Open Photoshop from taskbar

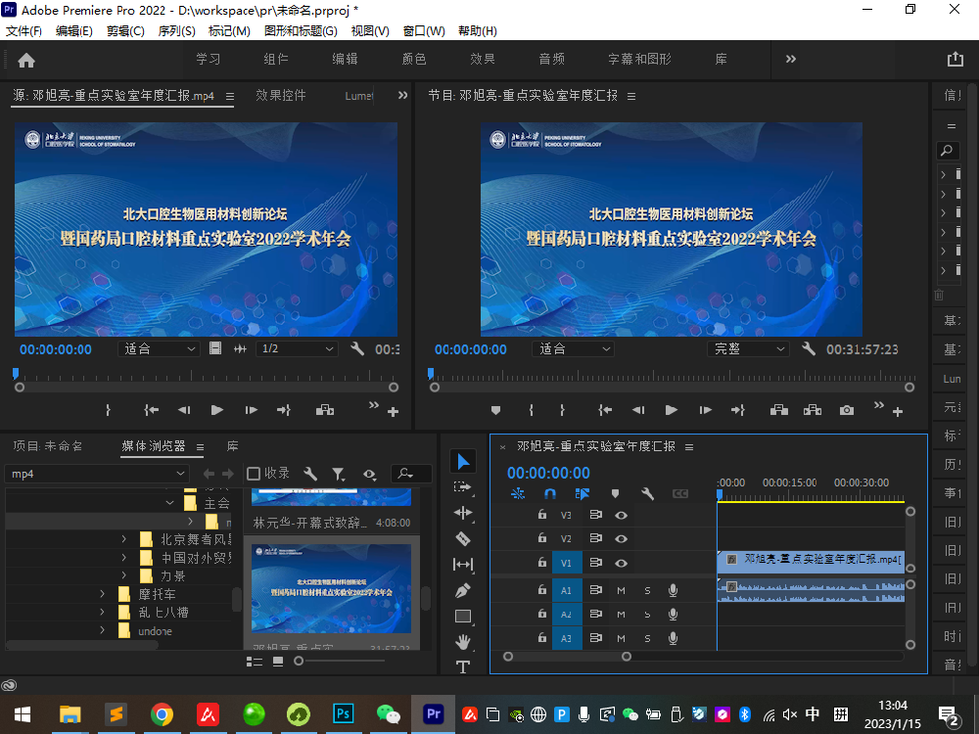tap(344, 713)
